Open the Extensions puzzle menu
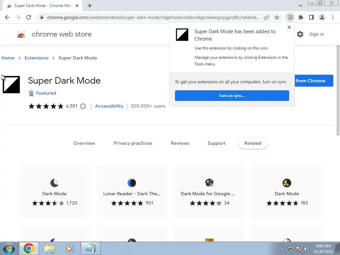 click(x=301, y=17)
